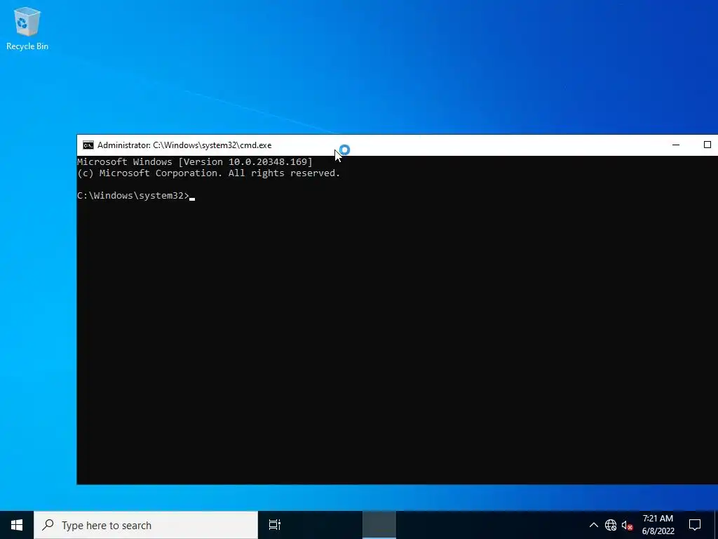
Task: Open the network globe tray icon
Action: (611, 525)
